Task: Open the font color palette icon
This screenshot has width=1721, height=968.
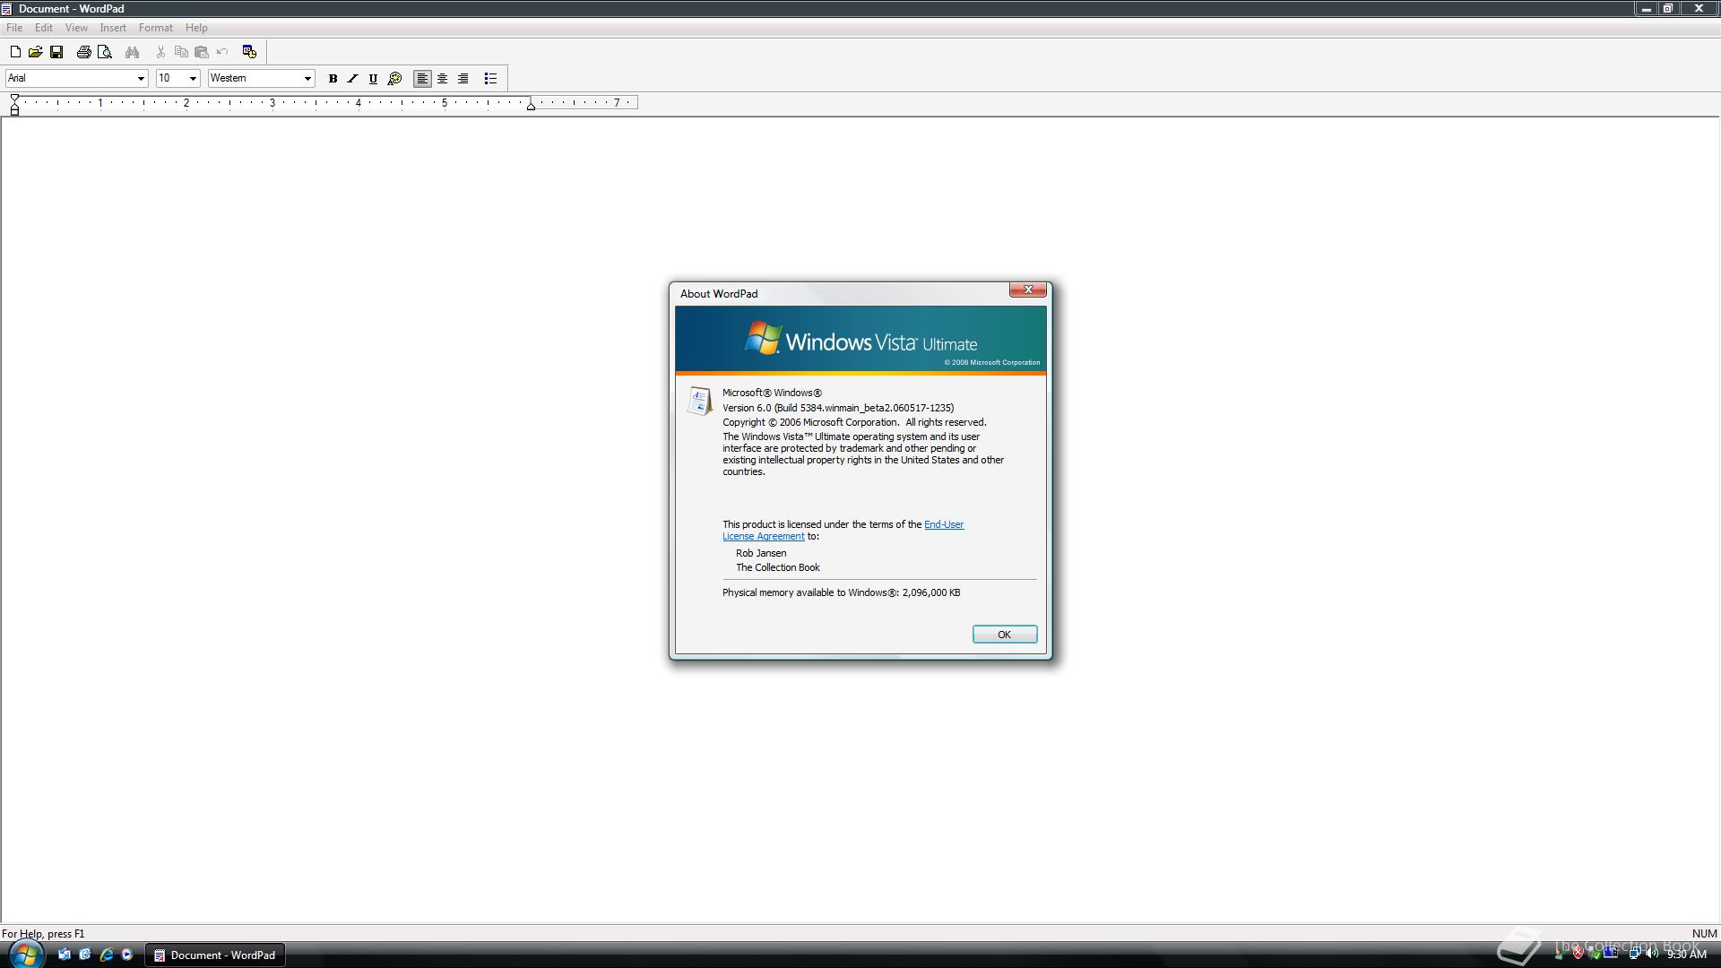Action: coord(394,79)
